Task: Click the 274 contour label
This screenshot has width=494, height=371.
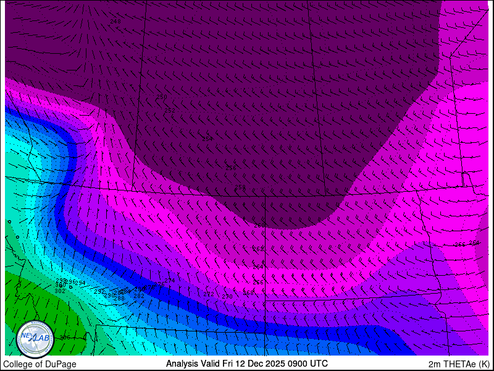Action: (169, 281)
